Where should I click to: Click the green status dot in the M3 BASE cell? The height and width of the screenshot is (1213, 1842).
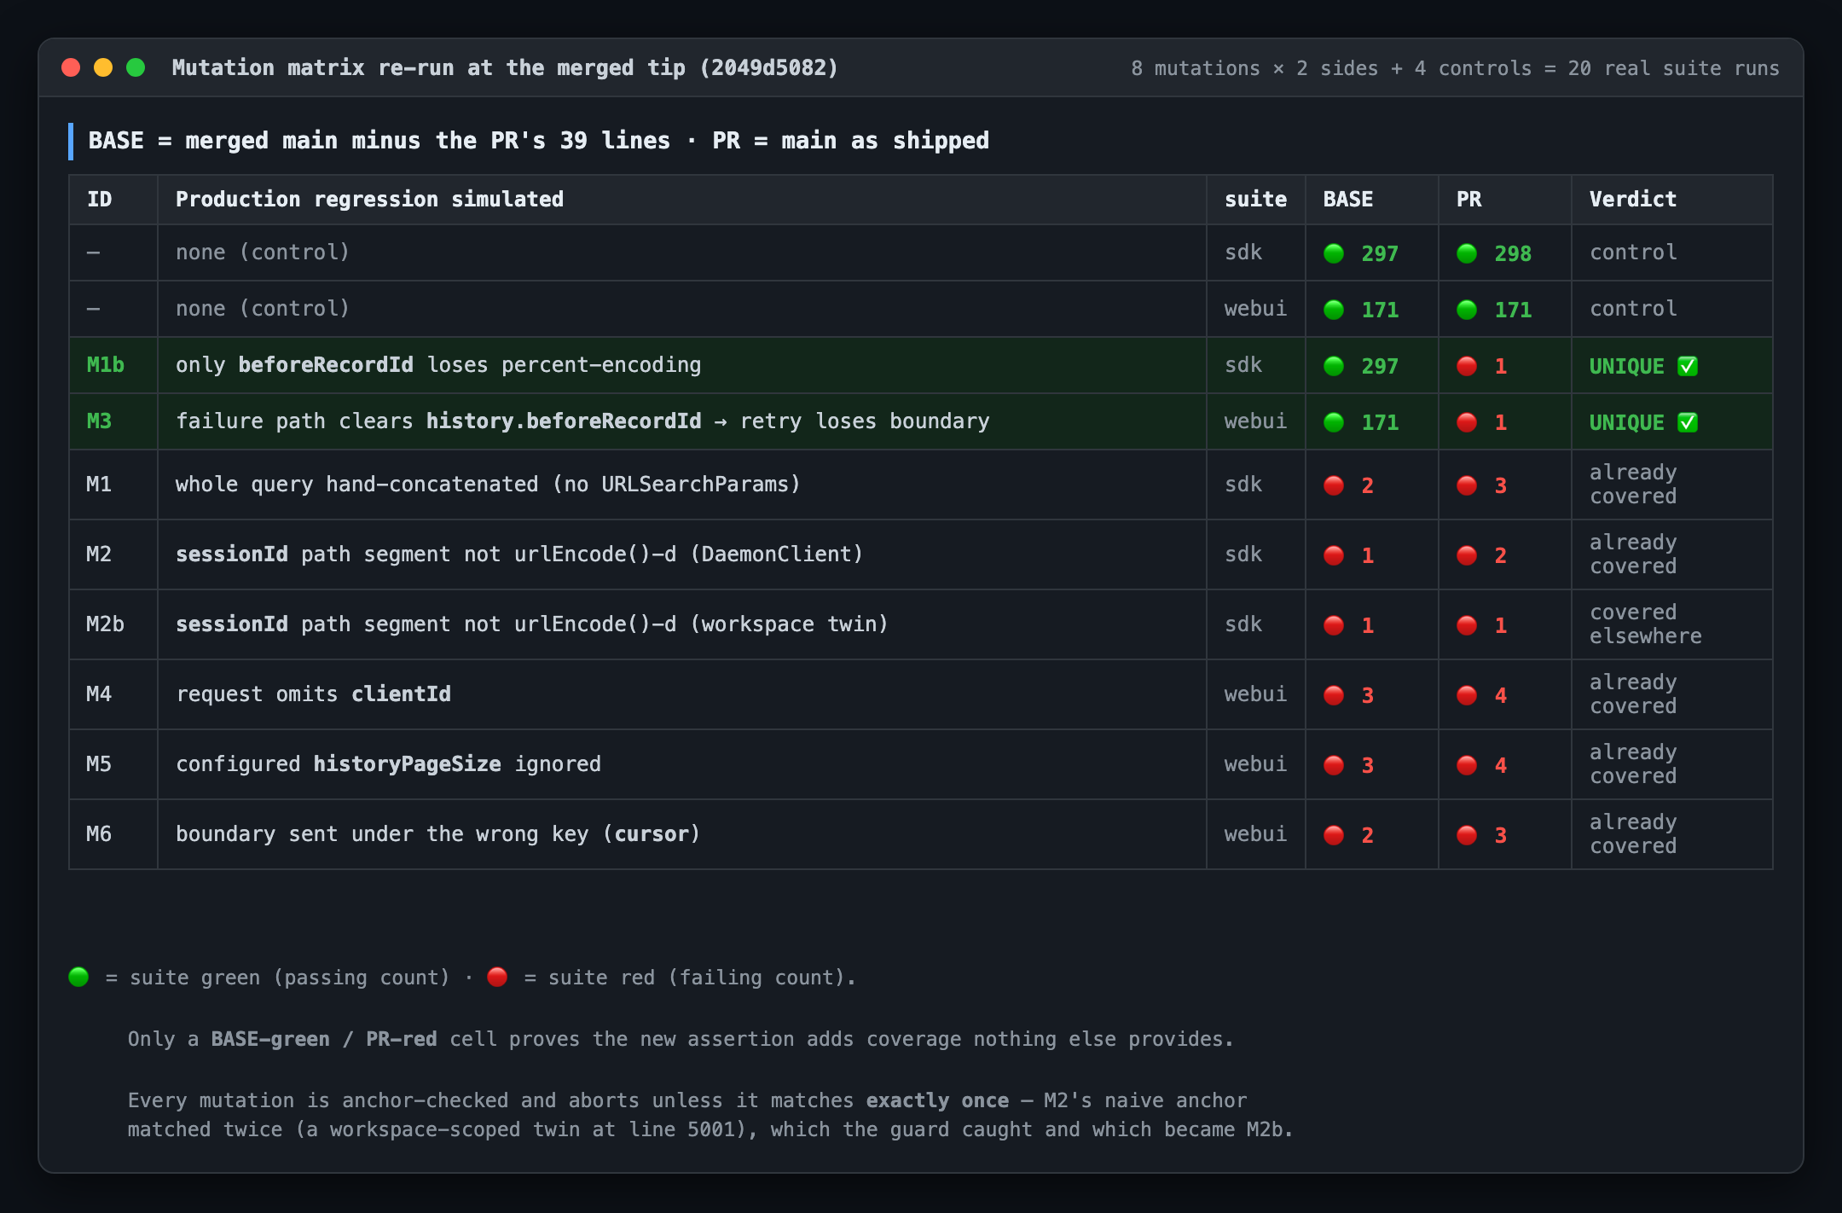pyautogui.click(x=1334, y=422)
